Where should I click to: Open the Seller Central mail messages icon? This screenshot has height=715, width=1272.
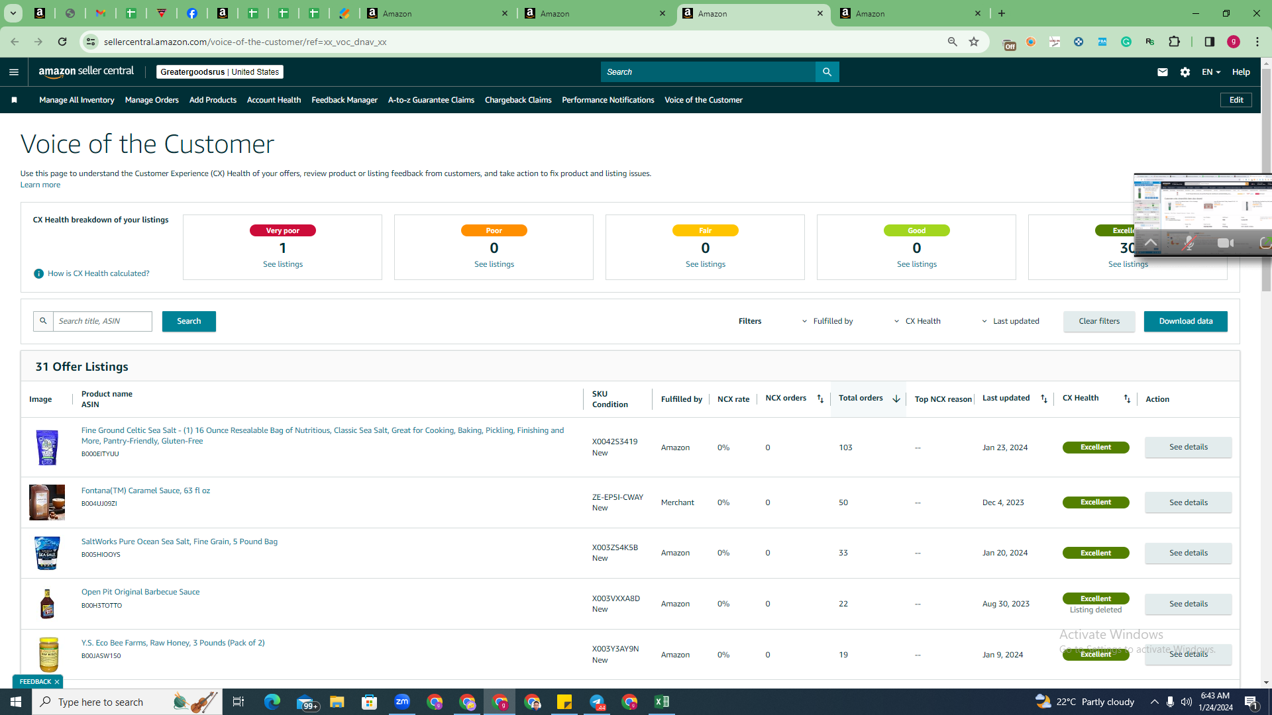[x=1162, y=72]
